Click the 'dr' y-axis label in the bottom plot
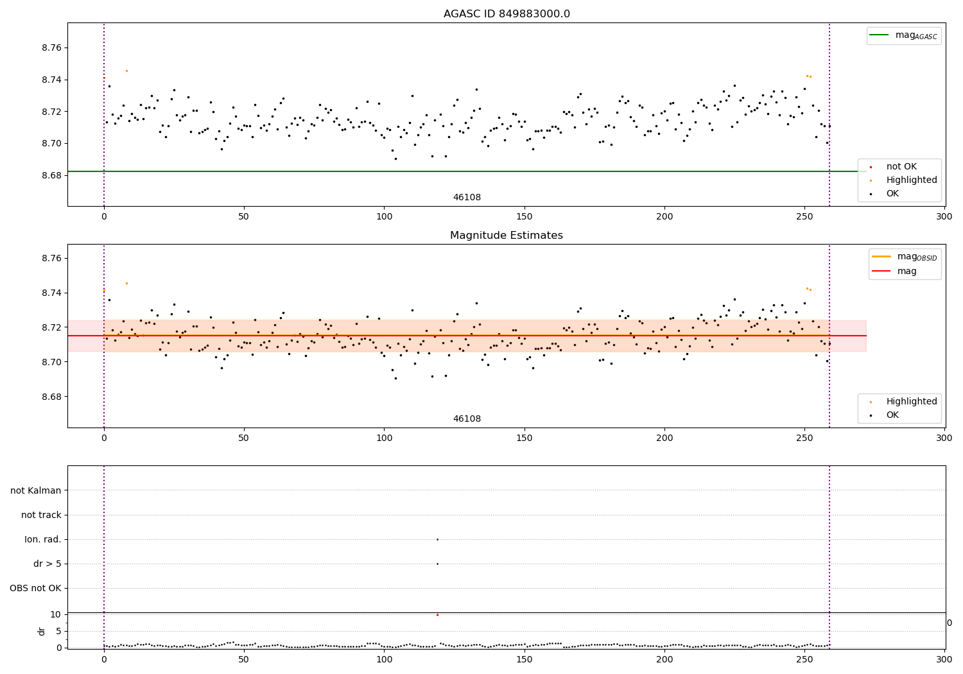Screen dimensions: 963x674 pyautogui.click(x=42, y=631)
